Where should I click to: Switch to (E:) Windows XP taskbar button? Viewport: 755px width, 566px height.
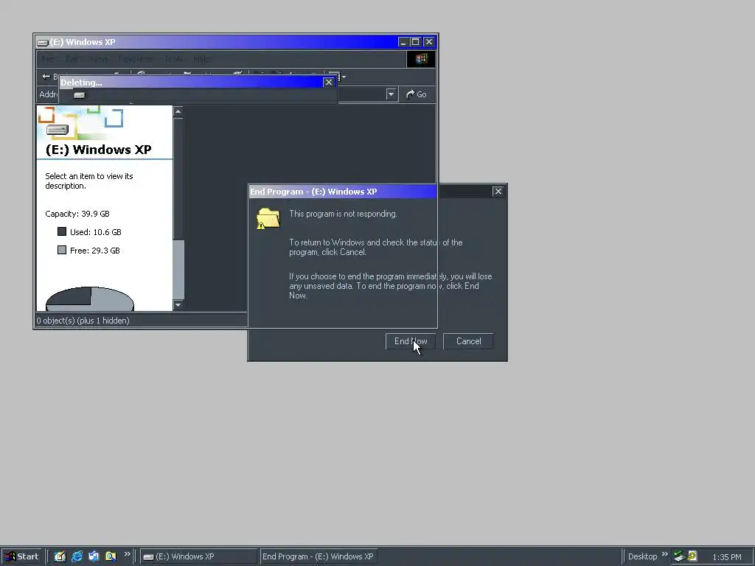pyautogui.click(x=198, y=556)
